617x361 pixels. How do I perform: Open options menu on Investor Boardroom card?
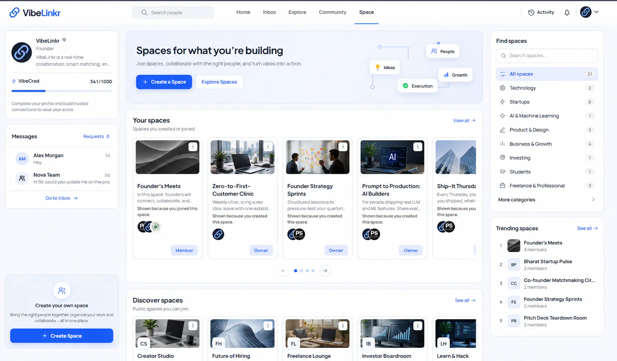click(x=418, y=326)
